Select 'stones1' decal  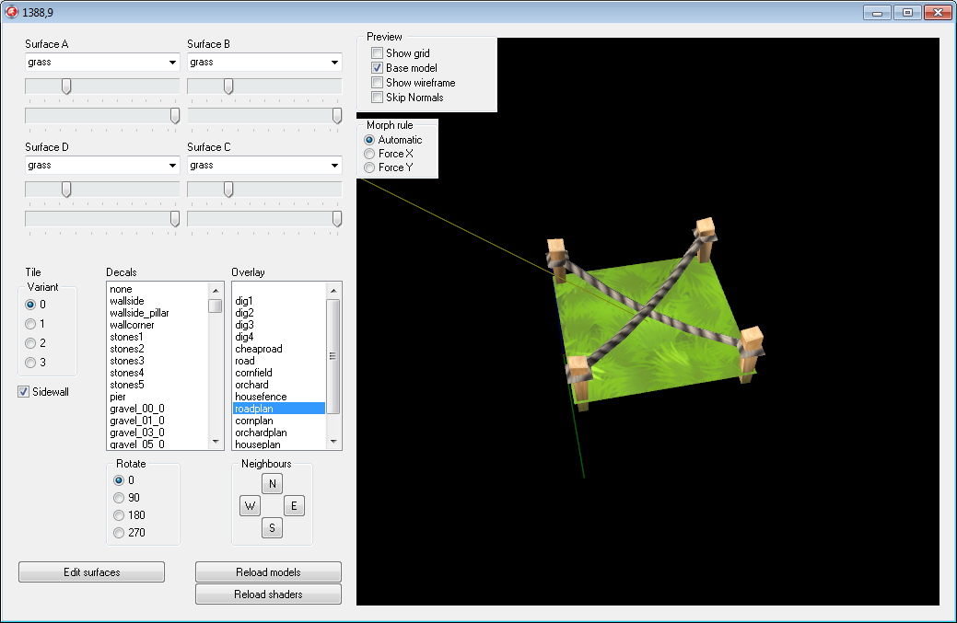tap(158, 337)
